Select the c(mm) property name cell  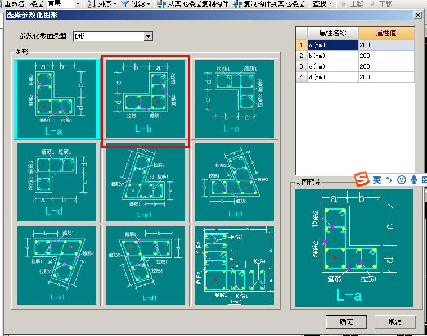coord(333,66)
